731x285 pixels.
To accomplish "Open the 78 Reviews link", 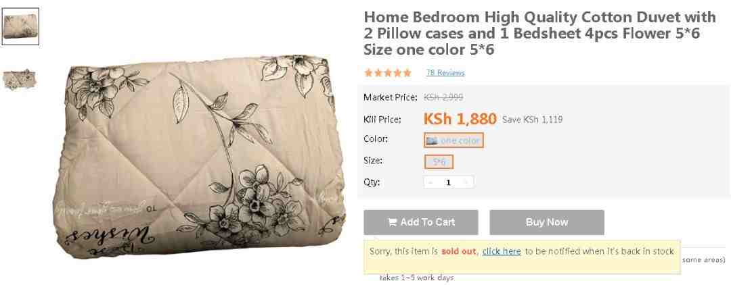I will [445, 72].
